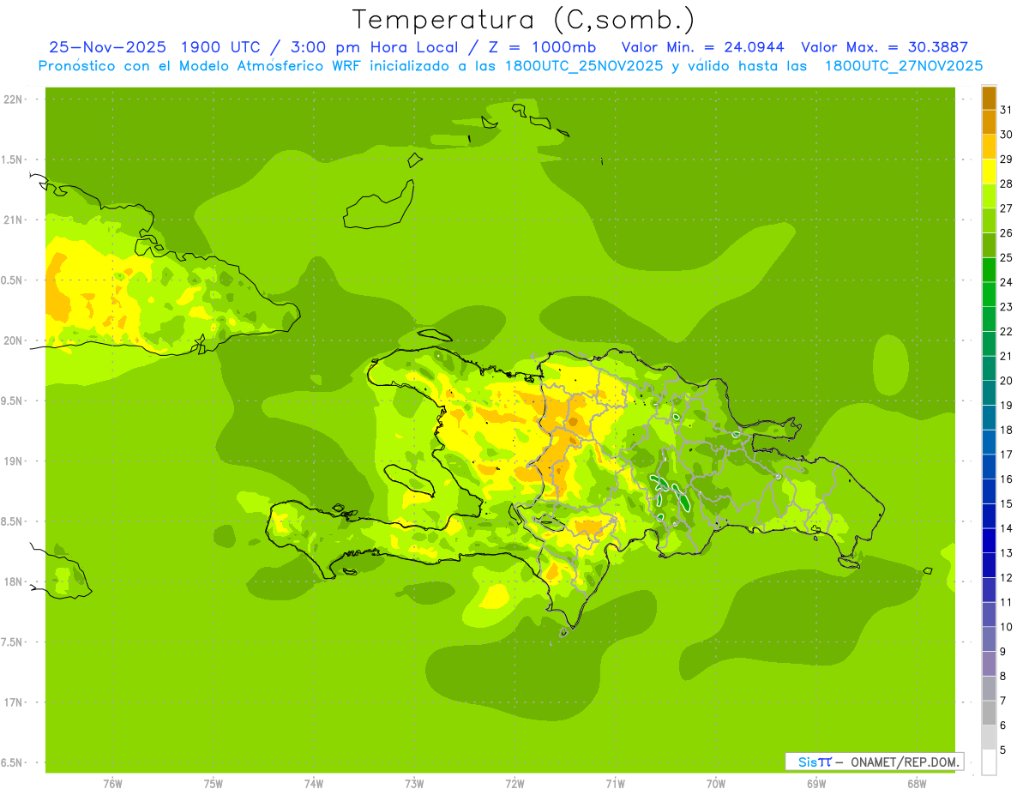Viewport: 1029px width, 795px height.
Task: Pick legend swatch between 23 and 24
Action: point(989,294)
